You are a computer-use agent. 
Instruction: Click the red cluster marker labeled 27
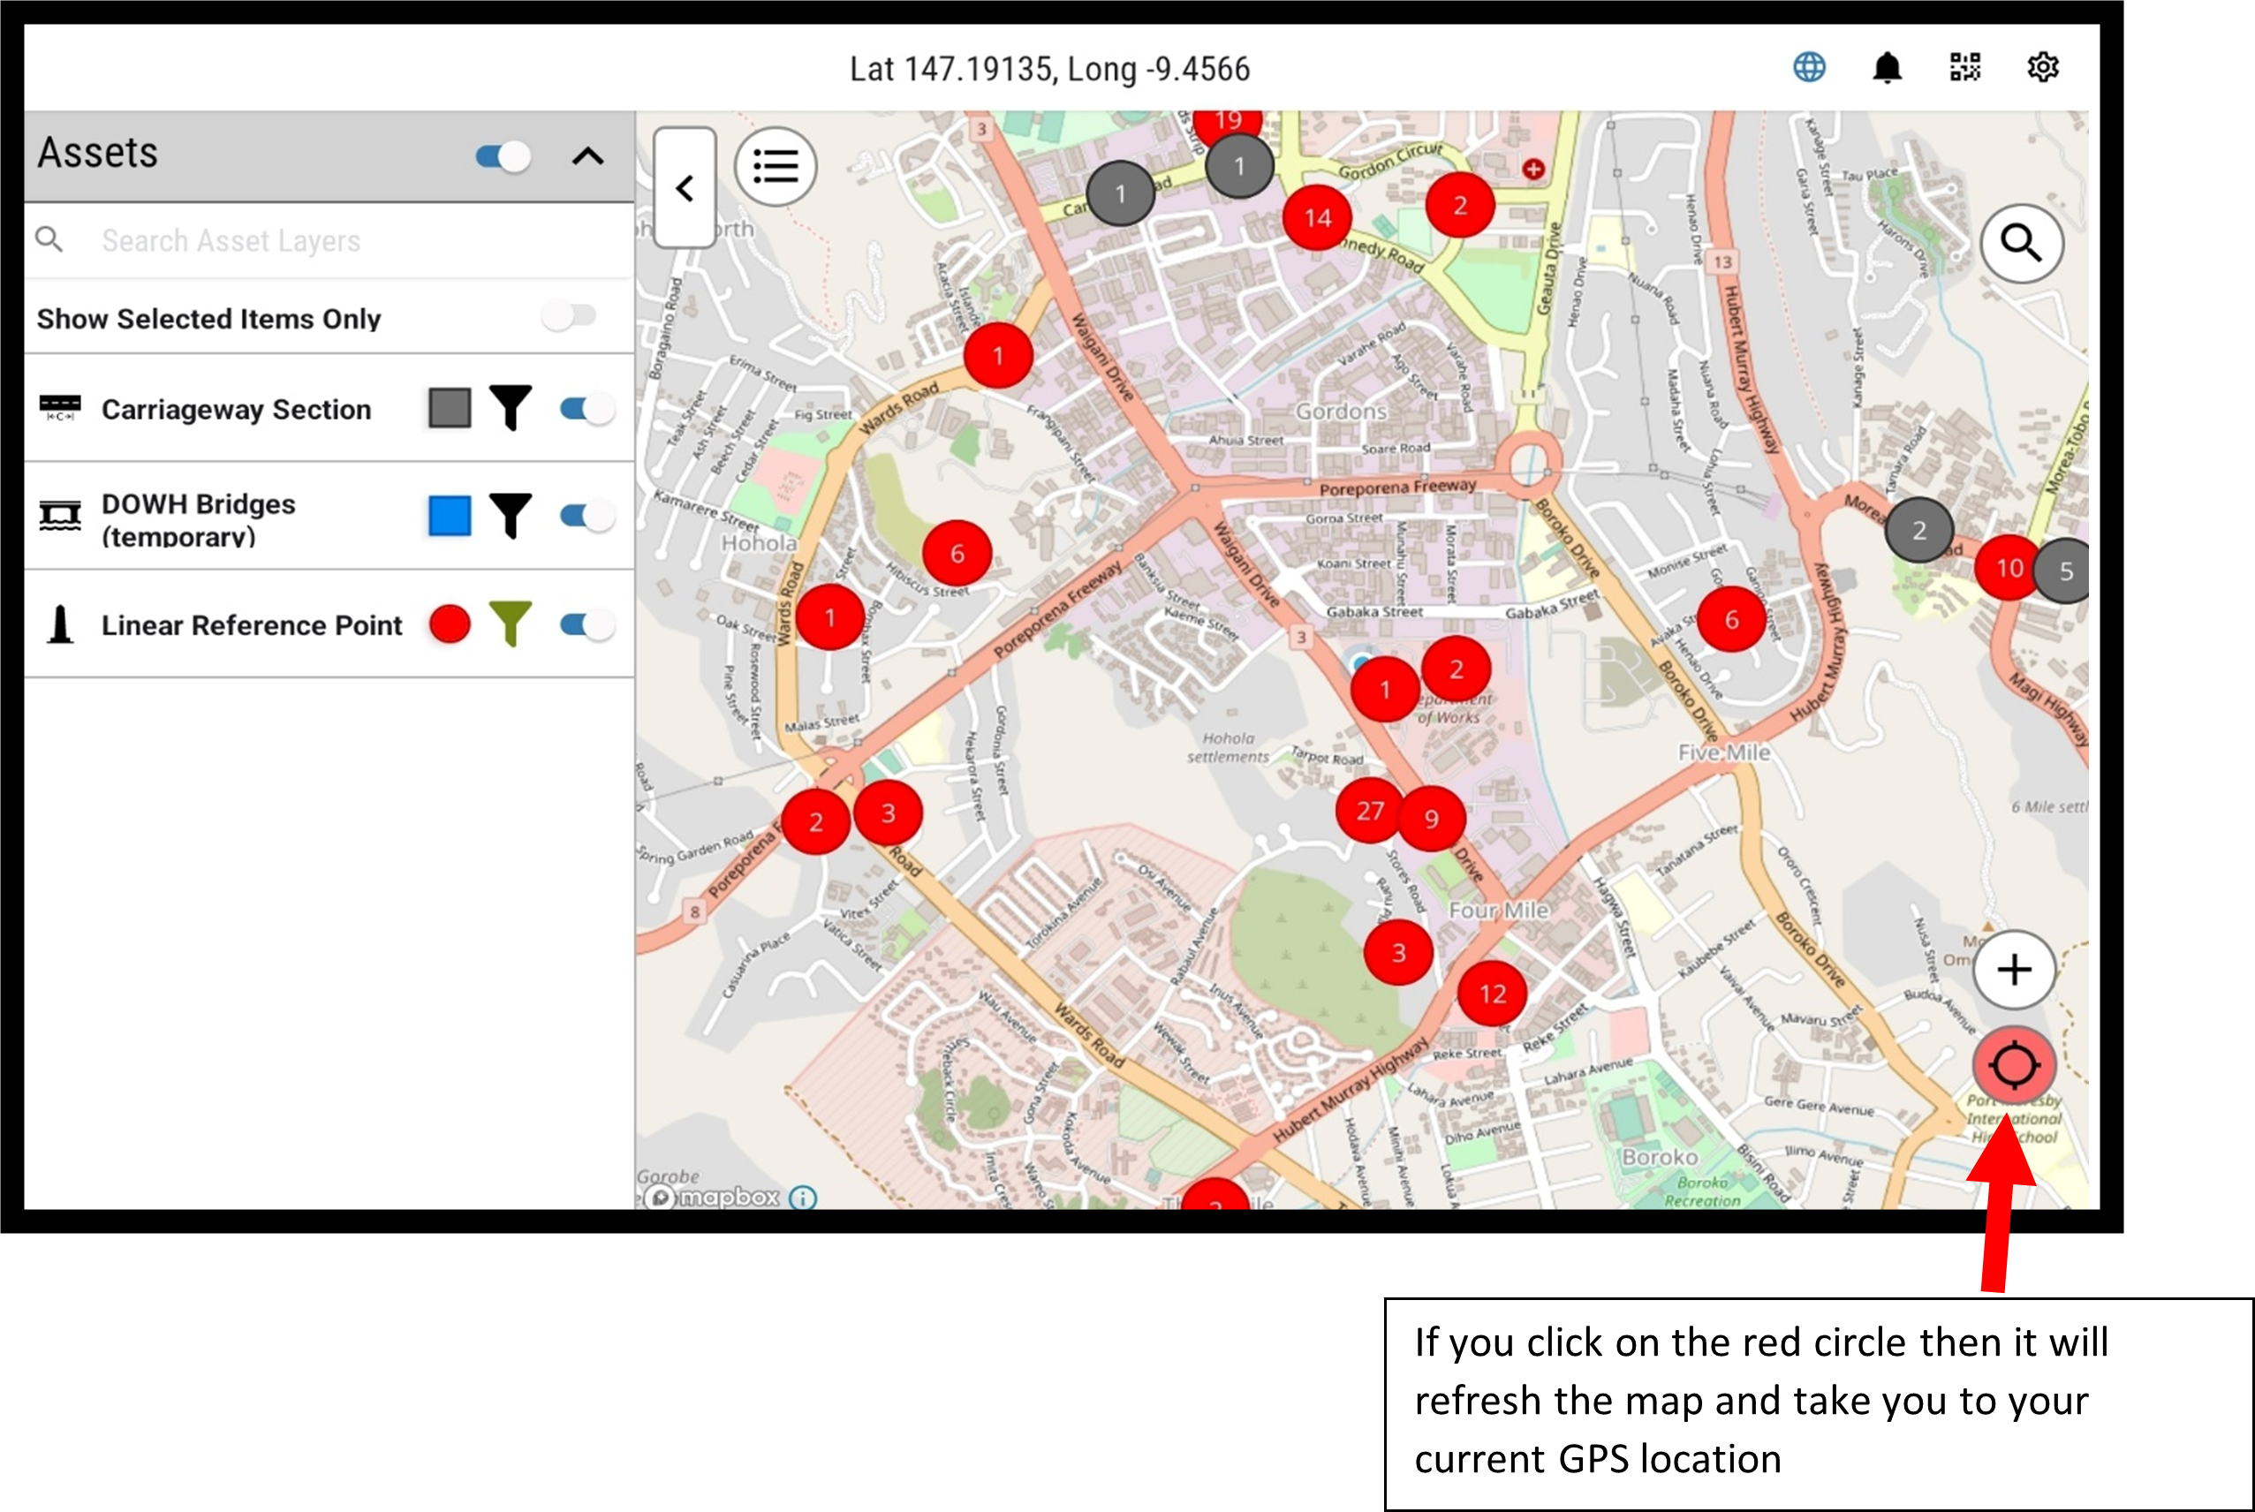pos(1368,811)
